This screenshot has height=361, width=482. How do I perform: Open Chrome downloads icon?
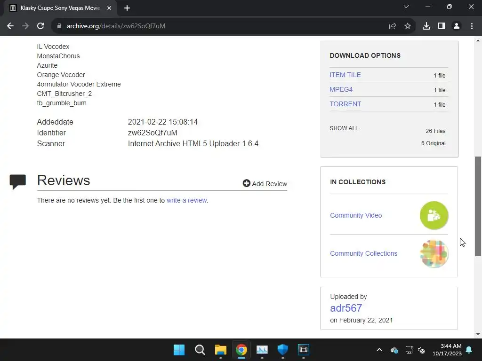(426, 26)
